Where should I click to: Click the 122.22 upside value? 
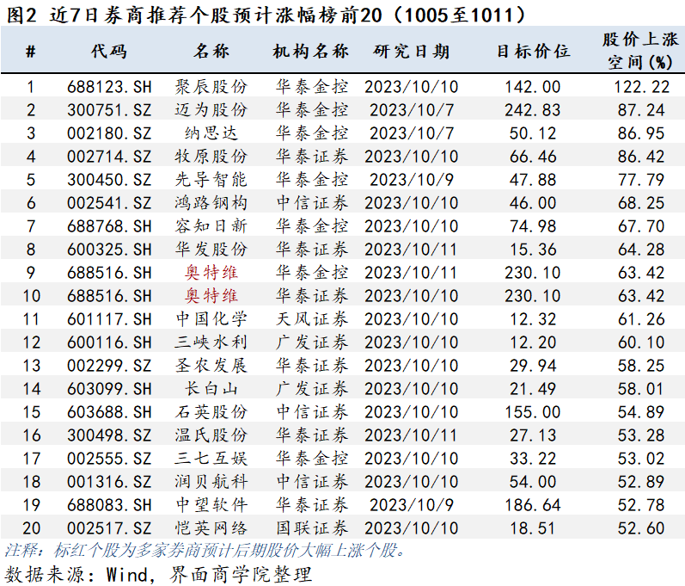(x=641, y=87)
